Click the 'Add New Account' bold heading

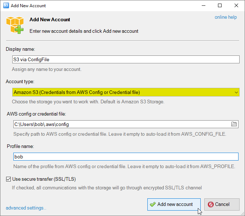(x=50, y=19)
